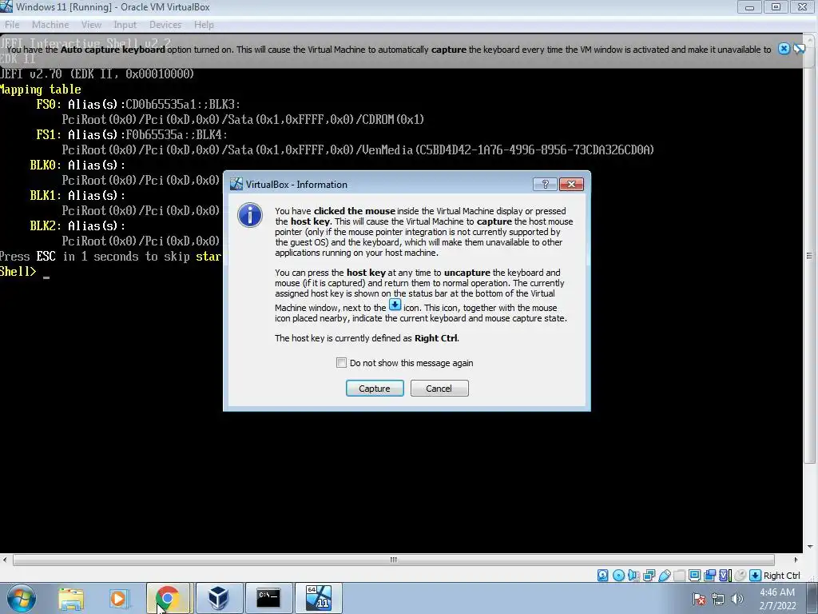Open Windows Explorer from the taskbar
818x614 pixels.
[x=71, y=598]
